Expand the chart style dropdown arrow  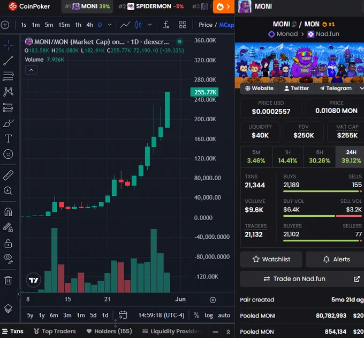[150, 25]
